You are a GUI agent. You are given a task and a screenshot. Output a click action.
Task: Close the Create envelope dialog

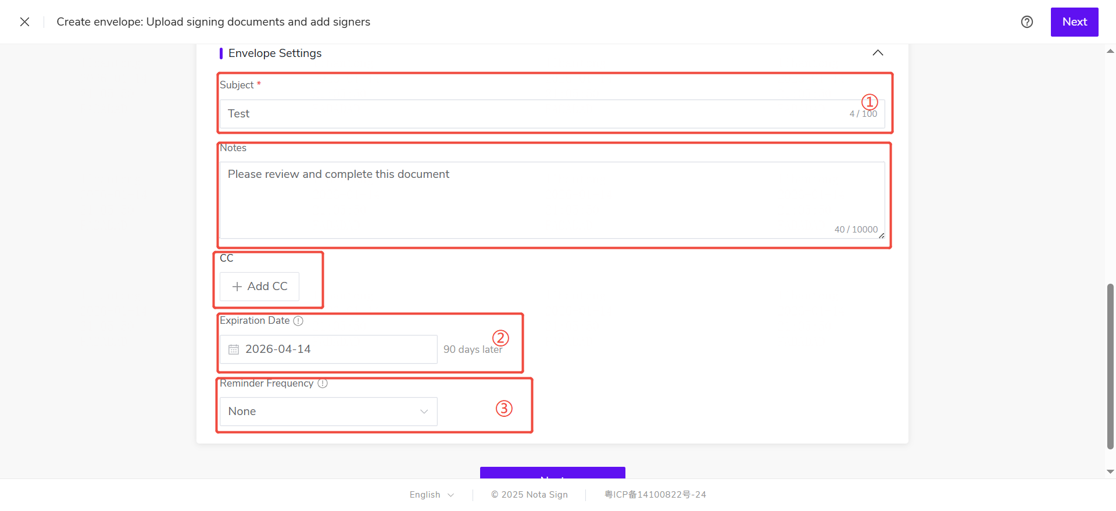24,22
